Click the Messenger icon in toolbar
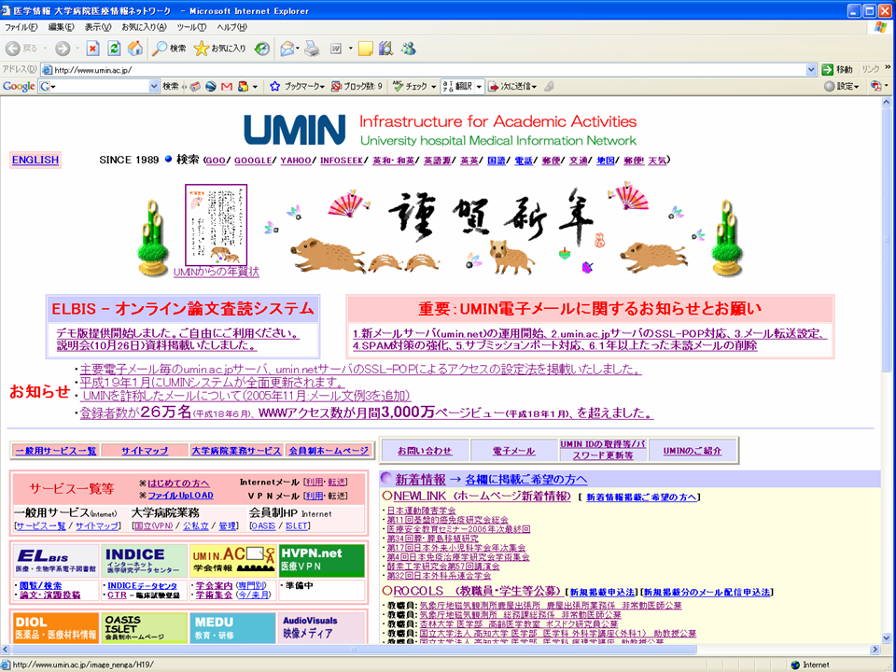The height and width of the screenshot is (672, 896). tap(408, 49)
